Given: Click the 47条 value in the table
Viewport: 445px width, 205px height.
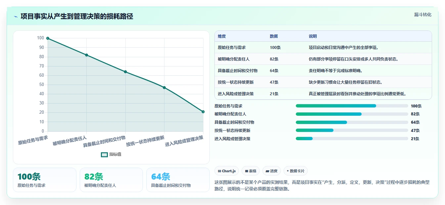Looking at the screenshot, I should pyautogui.click(x=274, y=82).
